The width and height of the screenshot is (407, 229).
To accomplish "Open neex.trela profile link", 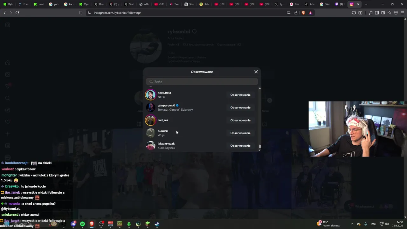I will coord(164,93).
